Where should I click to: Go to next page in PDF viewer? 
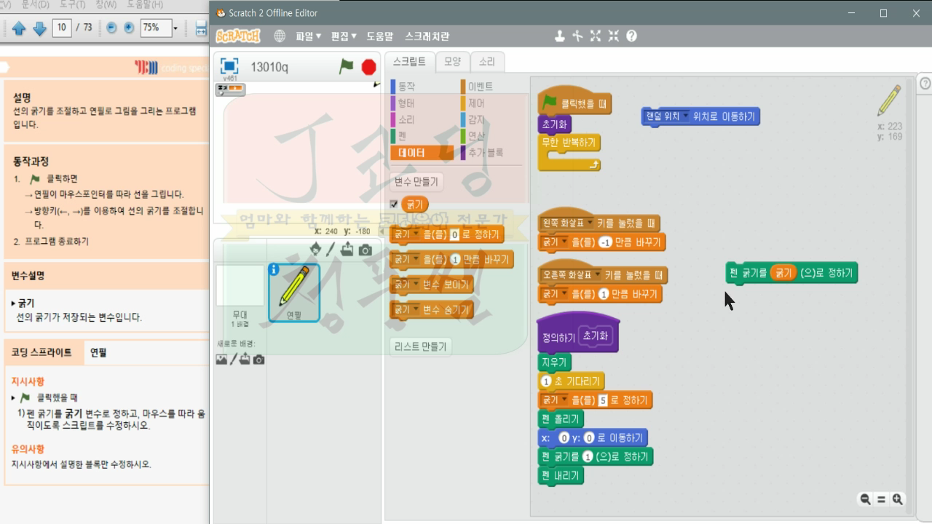(x=39, y=28)
